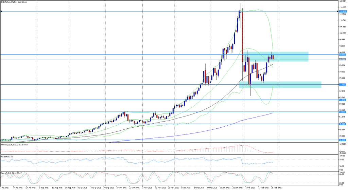Click the 61.573 horizontal line price tag
348x190 pixels.
342,100
